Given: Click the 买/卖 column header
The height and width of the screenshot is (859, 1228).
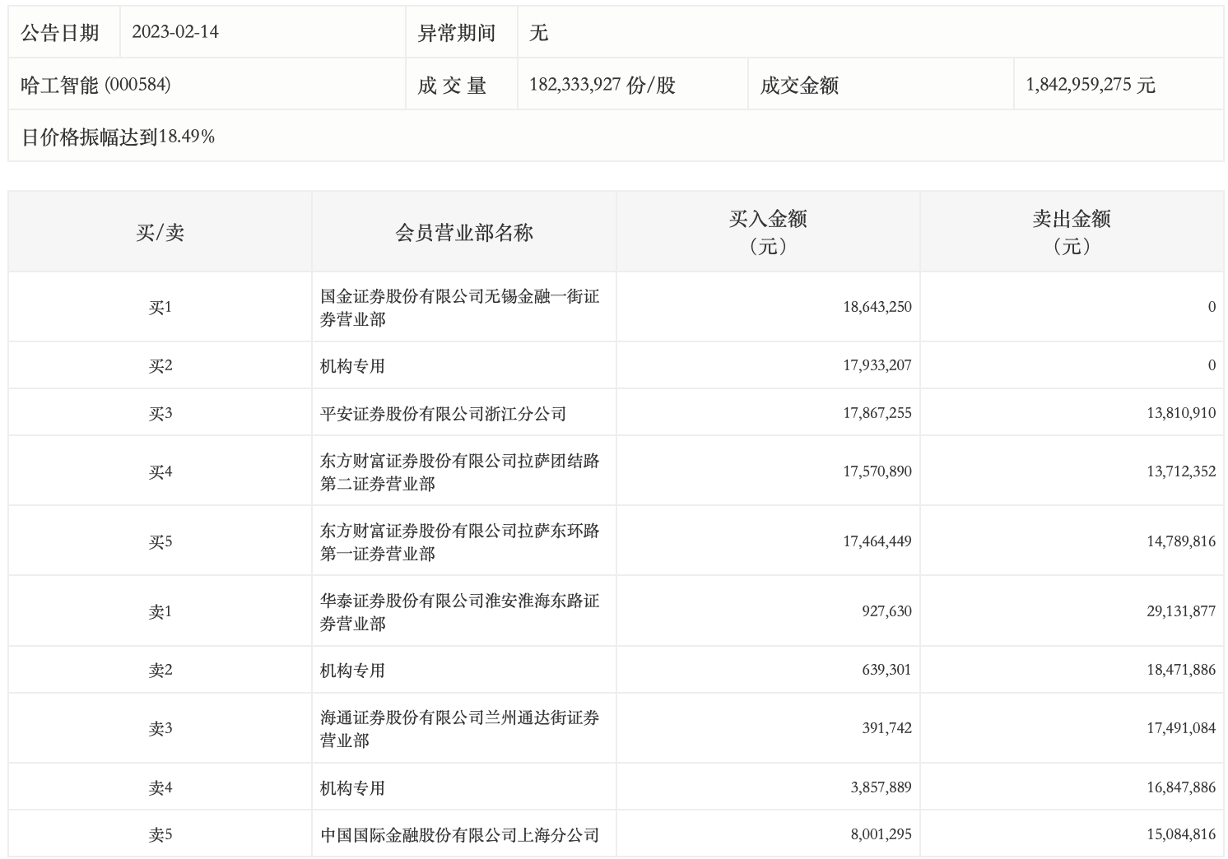Looking at the screenshot, I should point(160,233).
